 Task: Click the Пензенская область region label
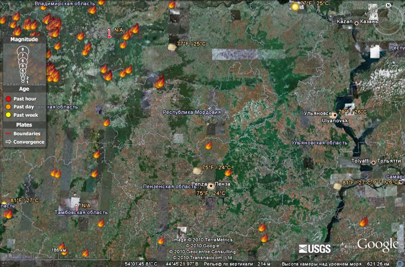point(170,186)
